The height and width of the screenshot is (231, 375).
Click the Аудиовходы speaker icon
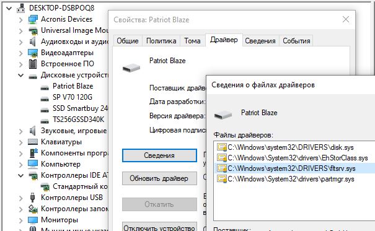[32, 41]
